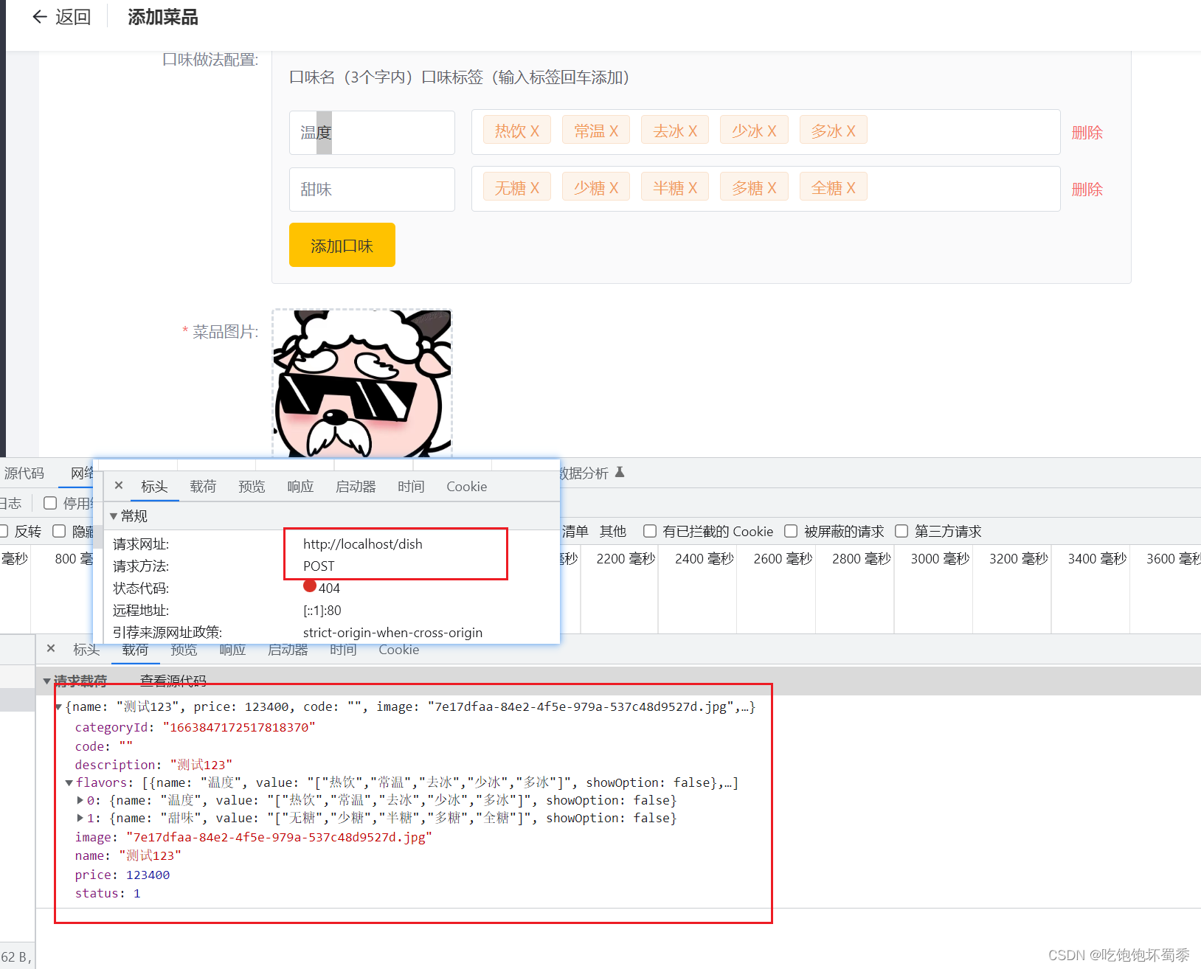1201x969 pixels.
Task: Toggle the 反转 checkbox
Action: pyautogui.click(x=4, y=531)
